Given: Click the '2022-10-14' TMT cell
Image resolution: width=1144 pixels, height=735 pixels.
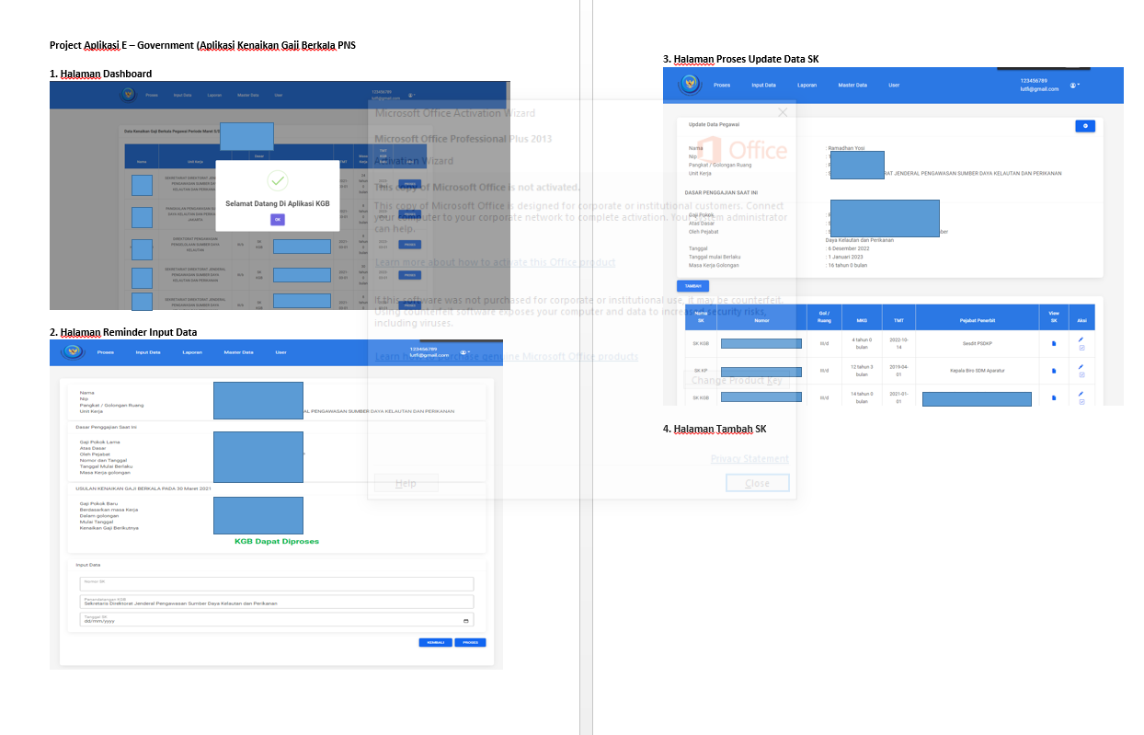Looking at the screenshot, I should [x=898, y=343].
